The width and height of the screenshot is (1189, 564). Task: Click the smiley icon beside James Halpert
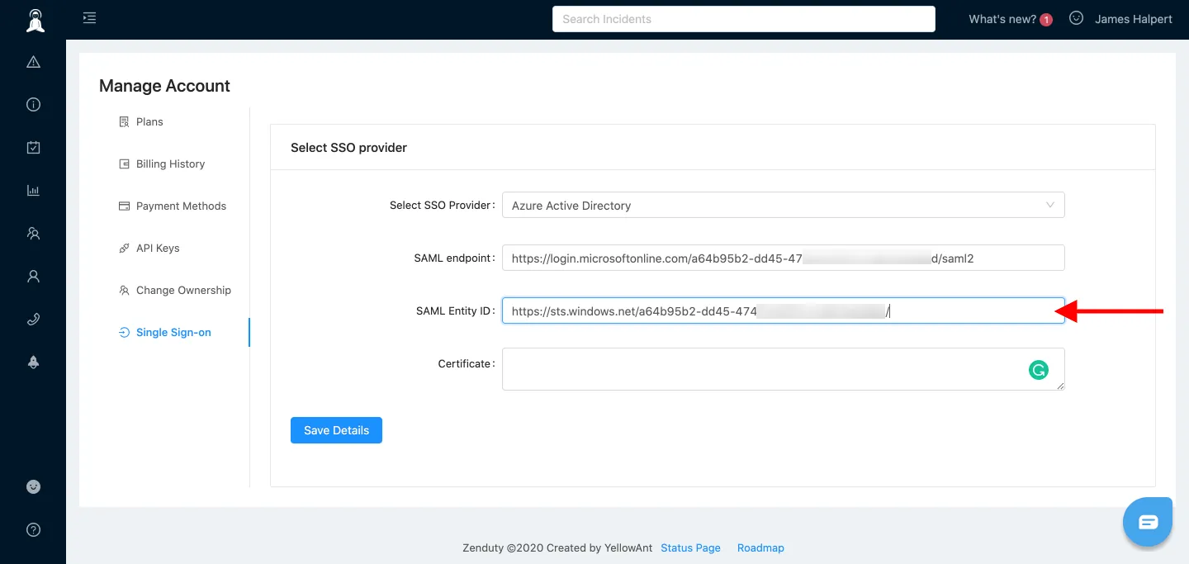[x=1076, y=18]
